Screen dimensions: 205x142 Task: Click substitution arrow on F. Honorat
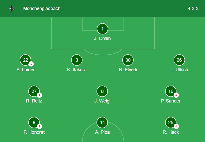coord(39,126)
